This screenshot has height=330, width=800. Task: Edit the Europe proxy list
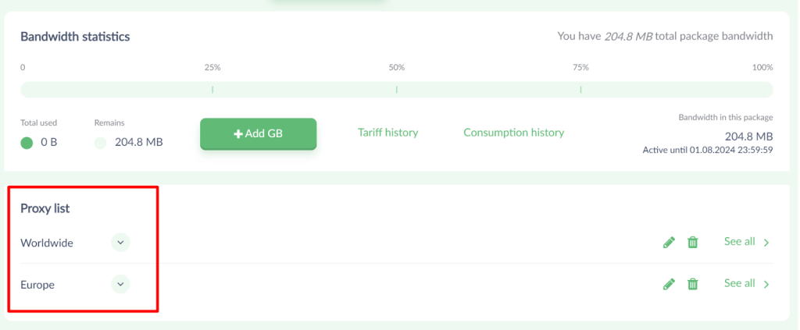(669, 284)
